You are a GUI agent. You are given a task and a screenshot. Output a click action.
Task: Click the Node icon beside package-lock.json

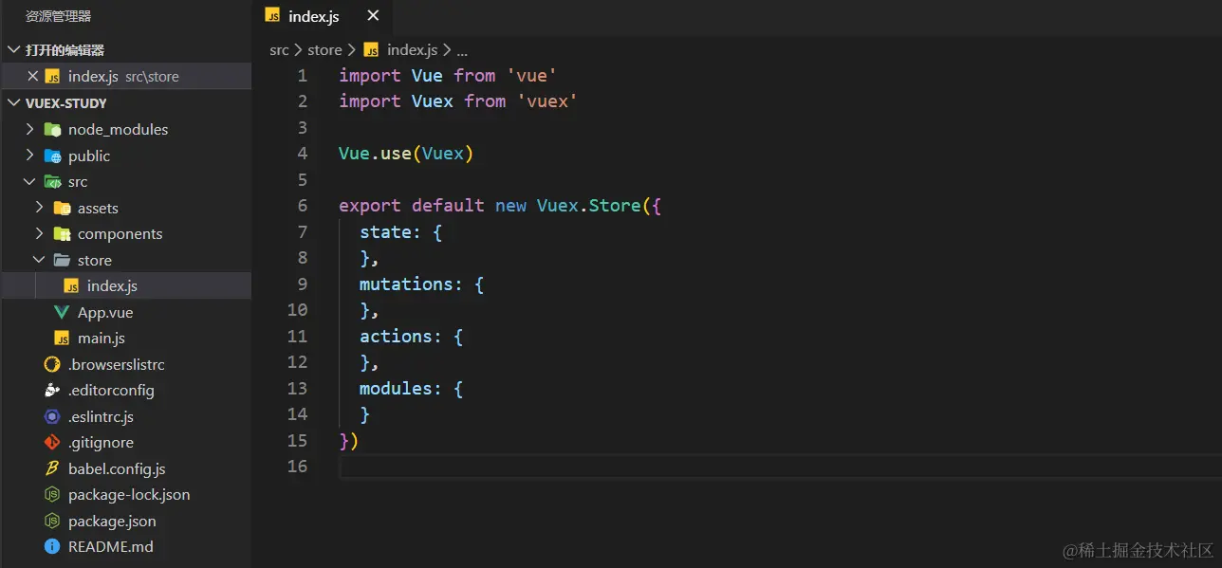[x=52, y=494]
